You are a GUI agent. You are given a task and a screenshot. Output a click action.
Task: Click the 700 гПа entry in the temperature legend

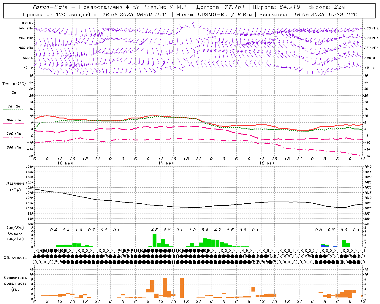pyautogui.click(x=14, y=134)
